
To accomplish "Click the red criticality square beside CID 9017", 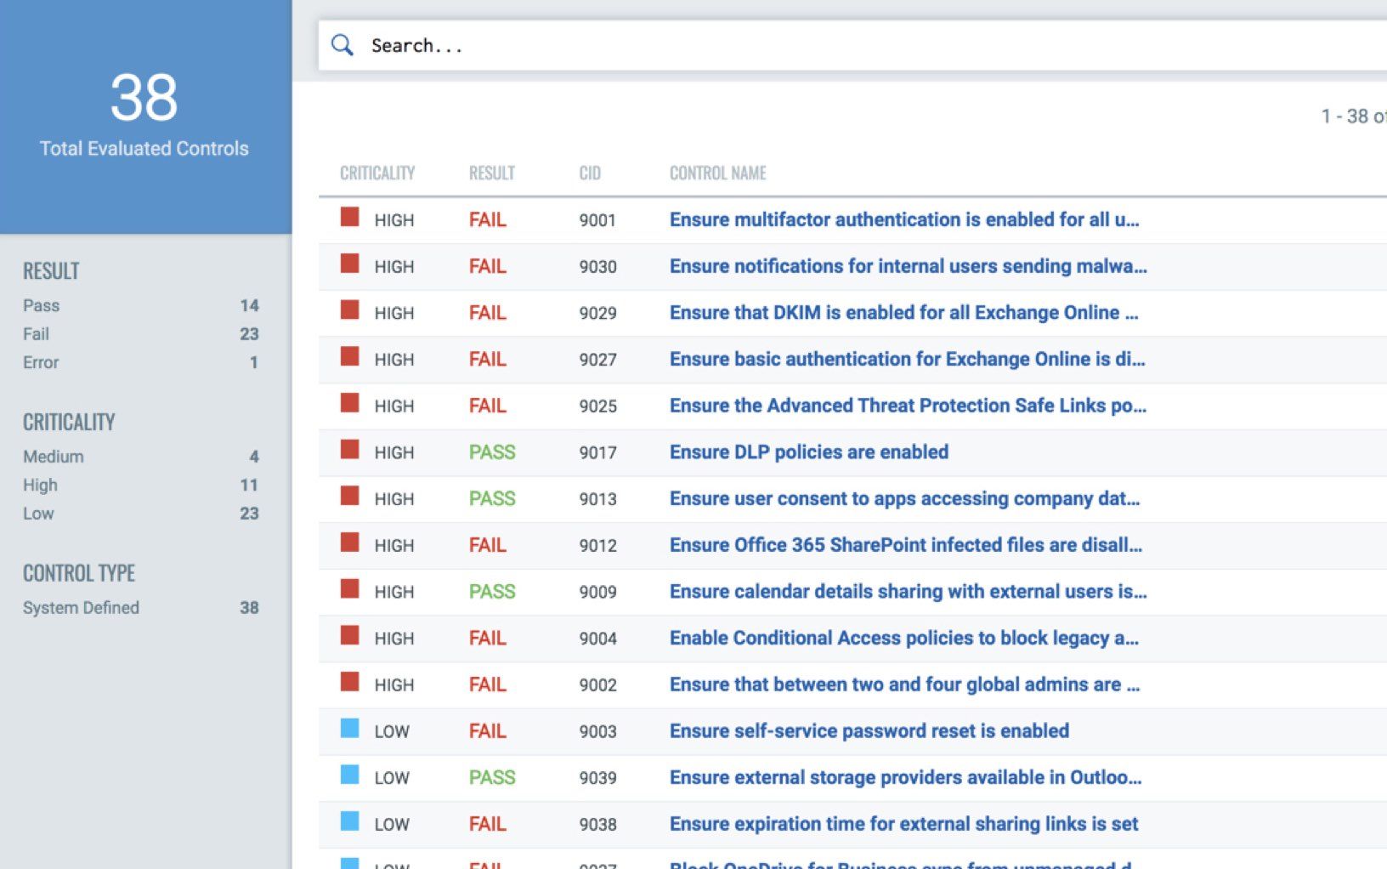I will point(349,448).
